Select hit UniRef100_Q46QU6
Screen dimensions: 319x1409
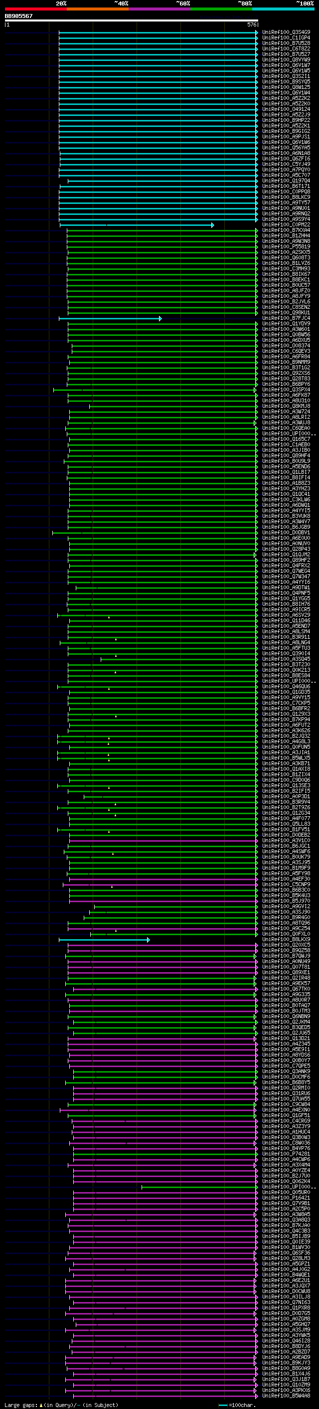(x=286, y=686)
